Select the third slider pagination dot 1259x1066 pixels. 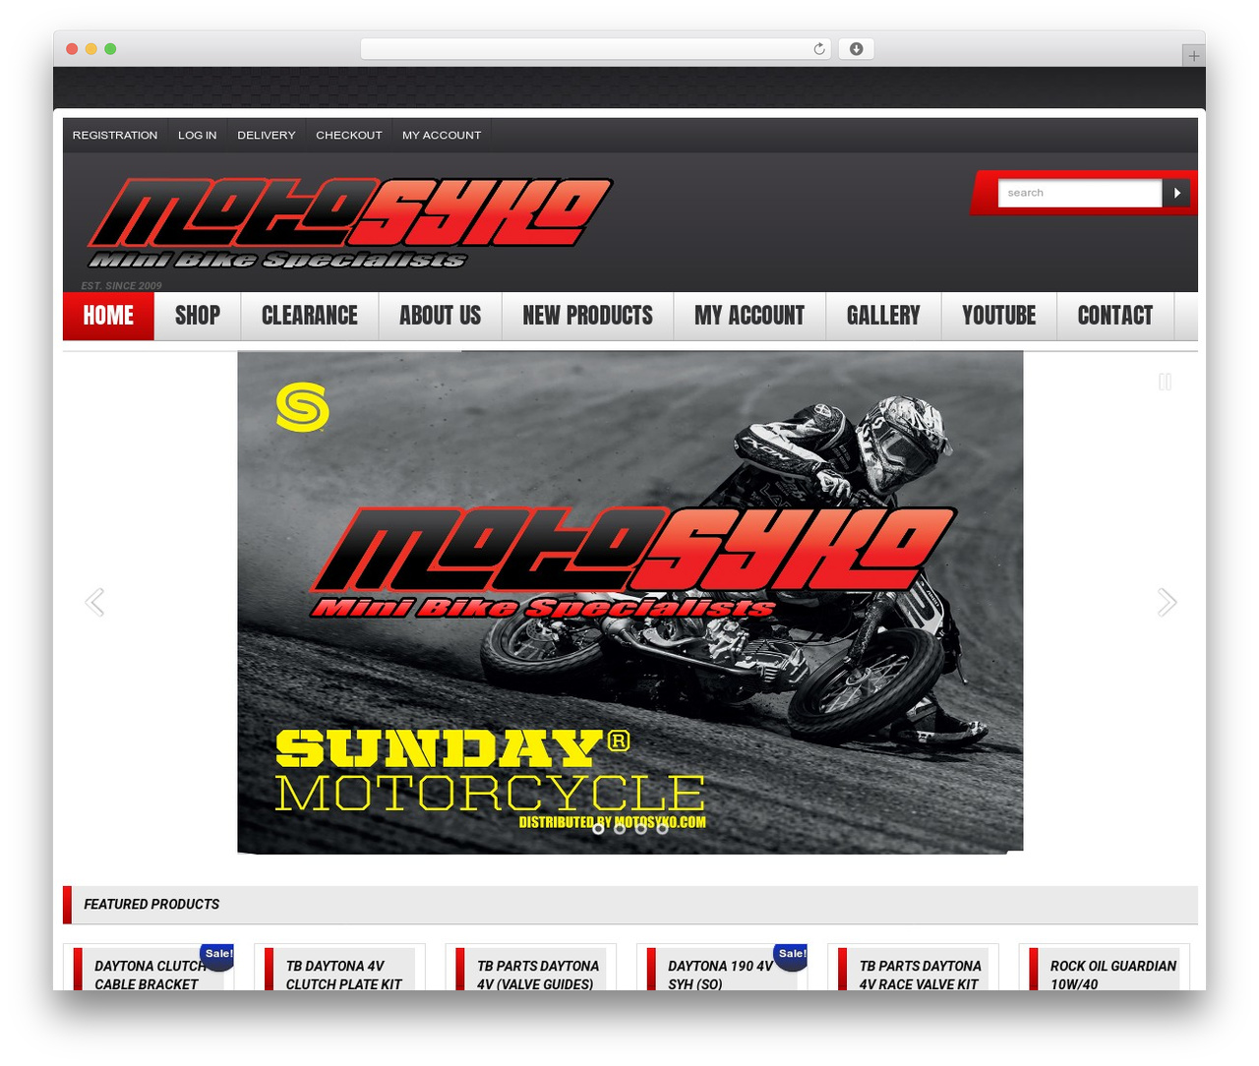pyautogui.click(x=641, y=828)
